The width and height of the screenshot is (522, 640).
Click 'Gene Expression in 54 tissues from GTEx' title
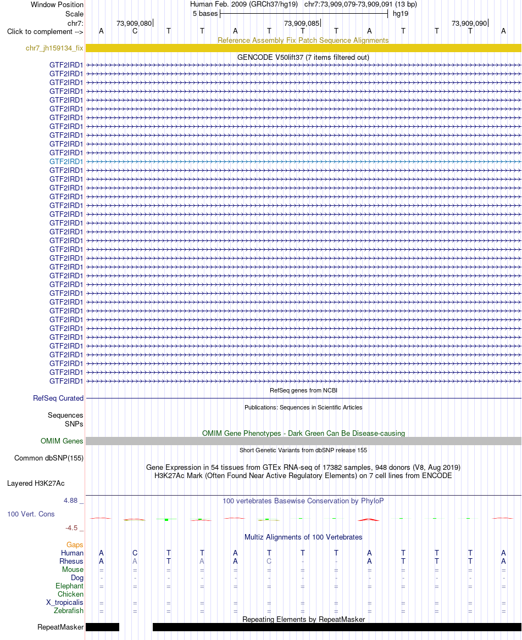303,467
